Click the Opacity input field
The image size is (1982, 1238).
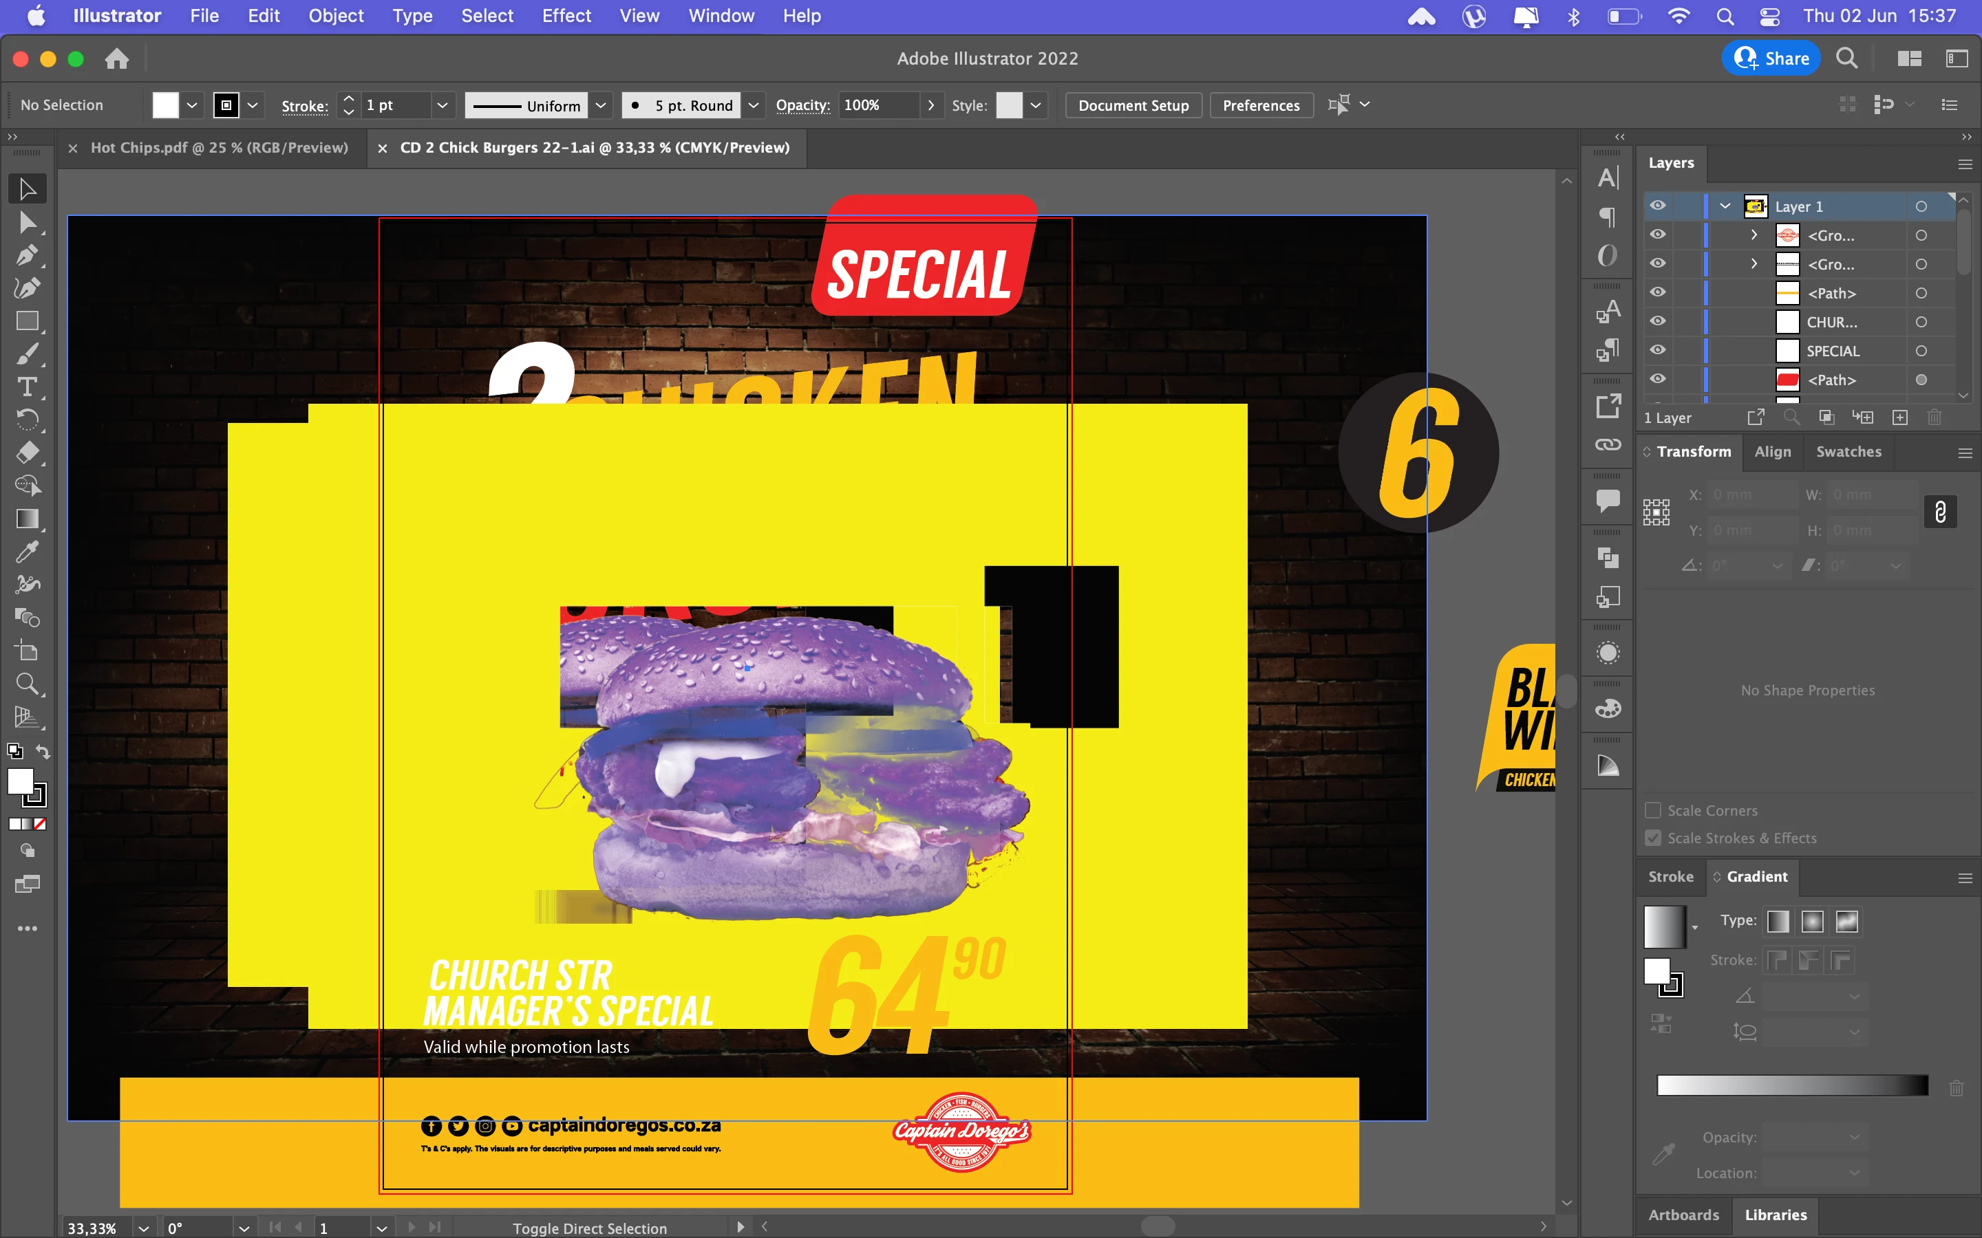coord(877,105)
